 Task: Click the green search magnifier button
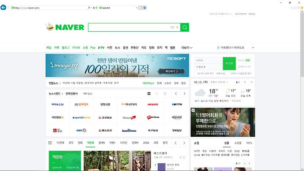coord(185,27)
